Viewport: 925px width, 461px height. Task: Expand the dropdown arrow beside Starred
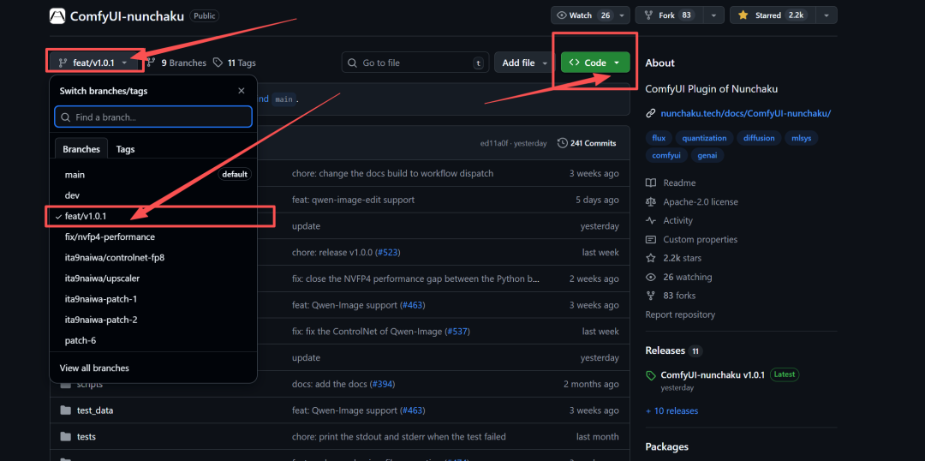pos(827,15)
